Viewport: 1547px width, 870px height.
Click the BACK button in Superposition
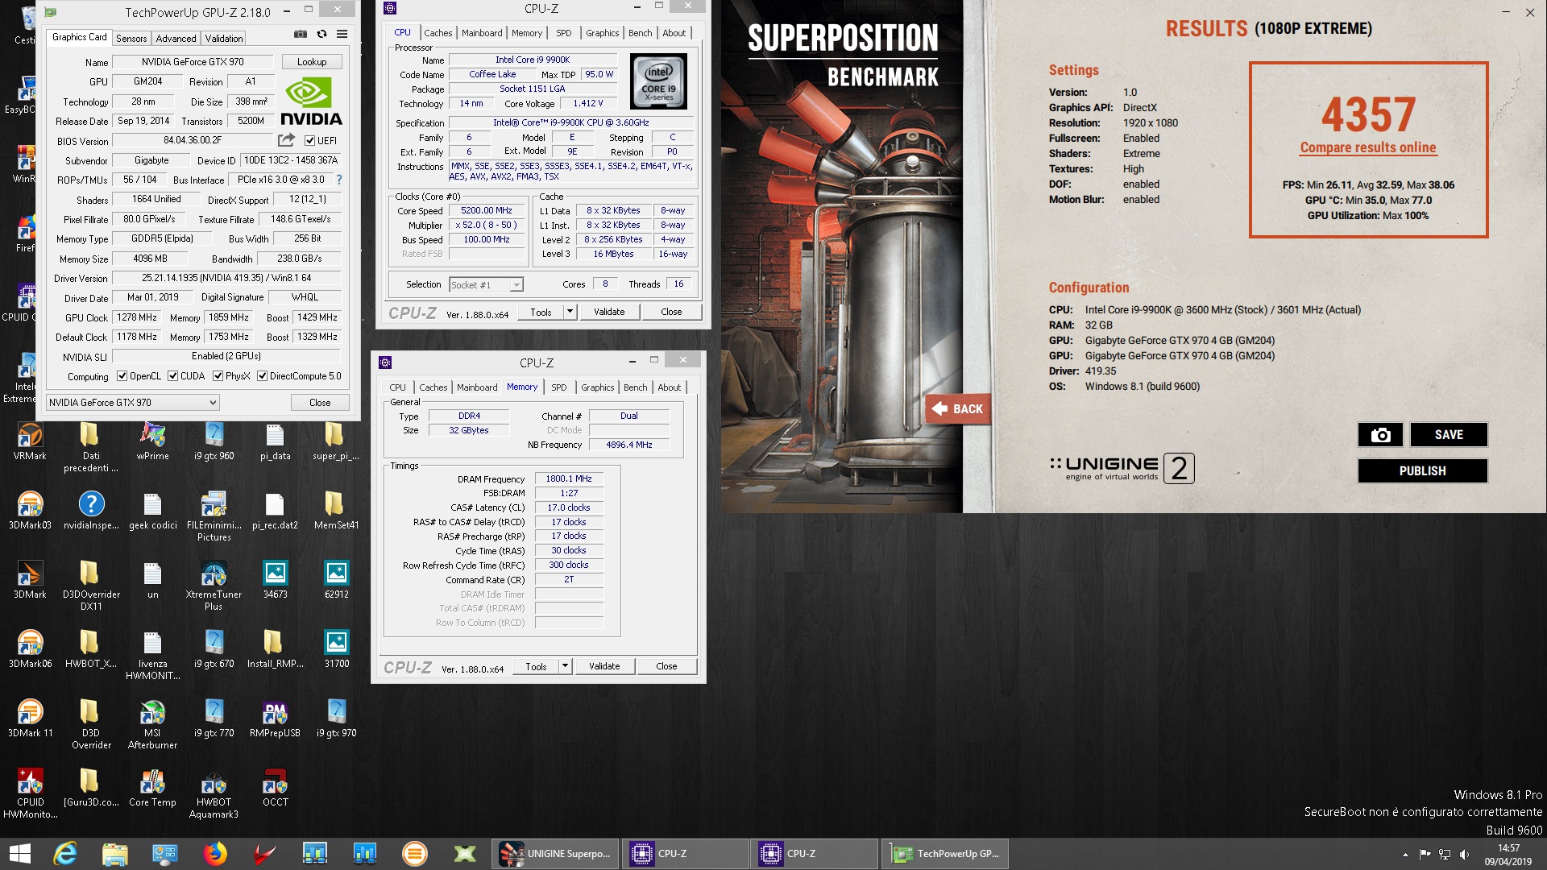point(958,409)
